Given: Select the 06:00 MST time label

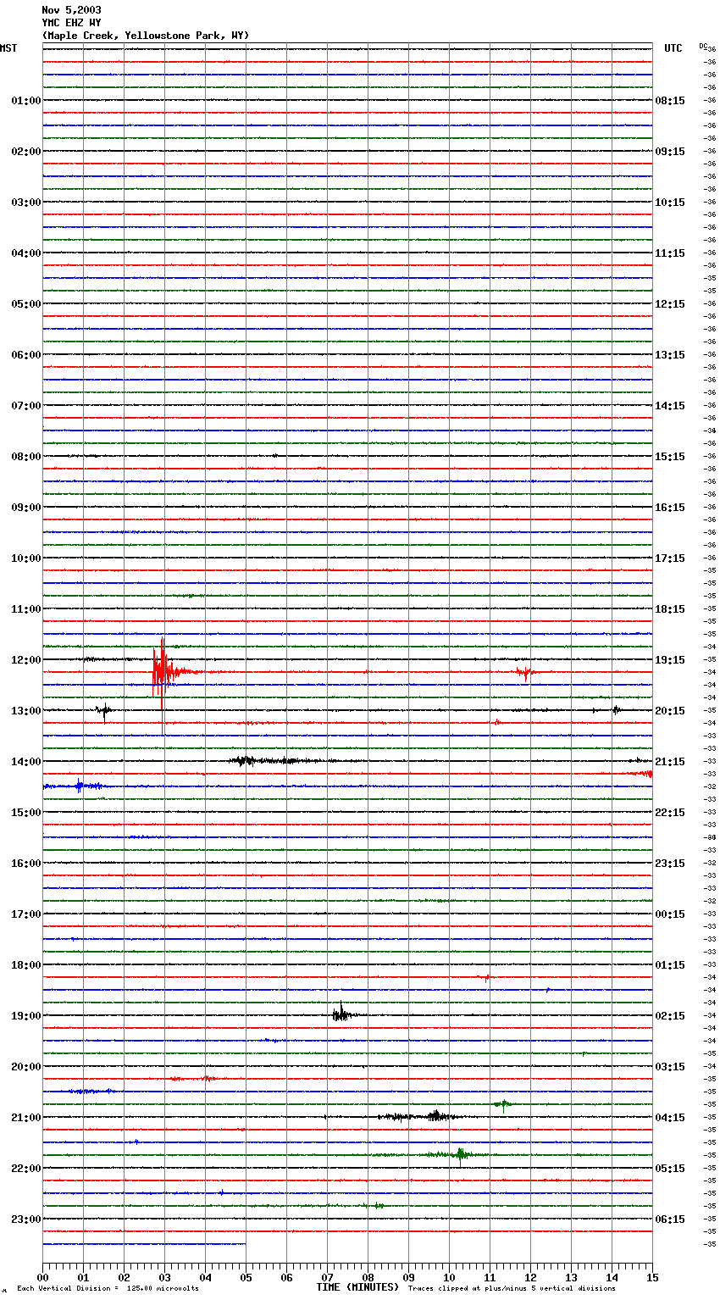Looking at the screenshot, I should pyautogui.click(x=26, y=355).
